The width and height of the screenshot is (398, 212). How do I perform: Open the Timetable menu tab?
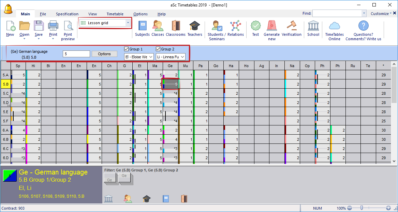115,14
